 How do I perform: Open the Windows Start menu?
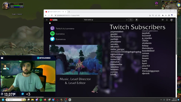(x=3, y=100)
